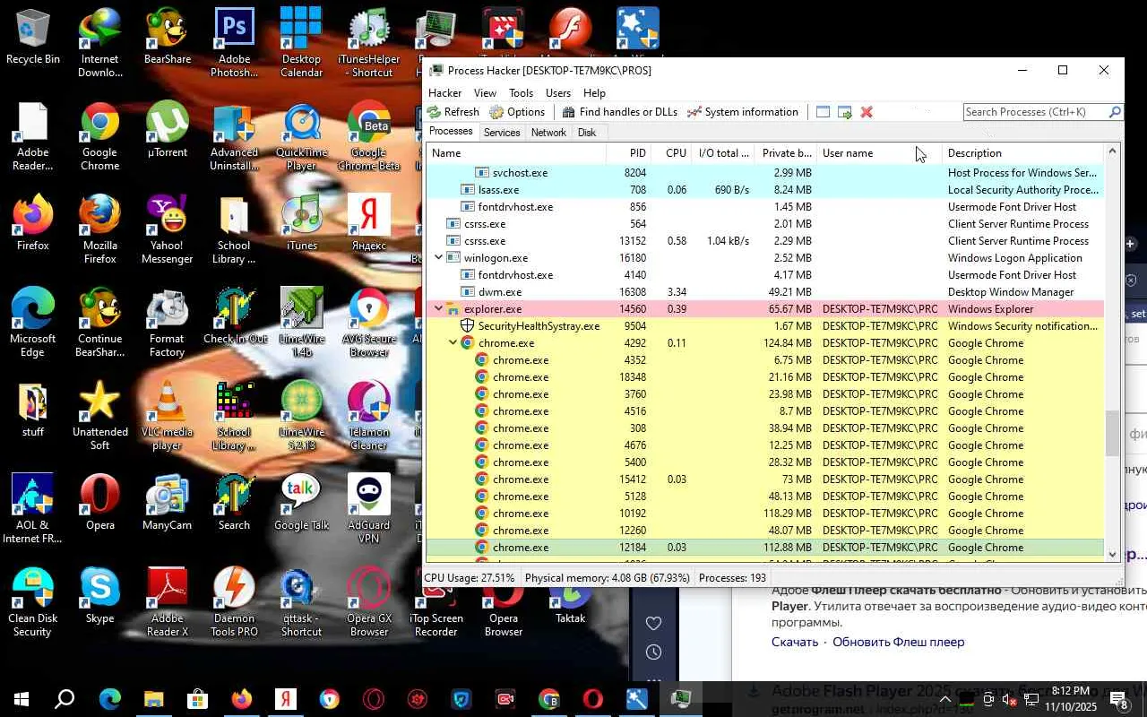Select the lsass.exe process row
Viewport: 1147px width, 717px height.
coord(765,190)
